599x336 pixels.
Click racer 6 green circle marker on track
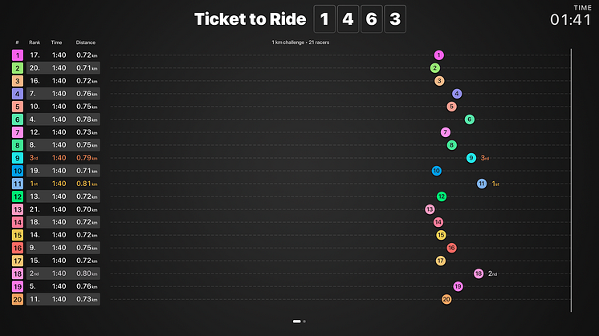[x=470, y=119]
